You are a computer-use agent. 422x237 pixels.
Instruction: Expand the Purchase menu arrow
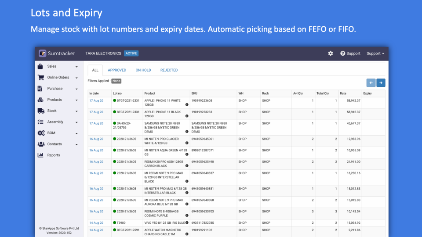point(76,89)
